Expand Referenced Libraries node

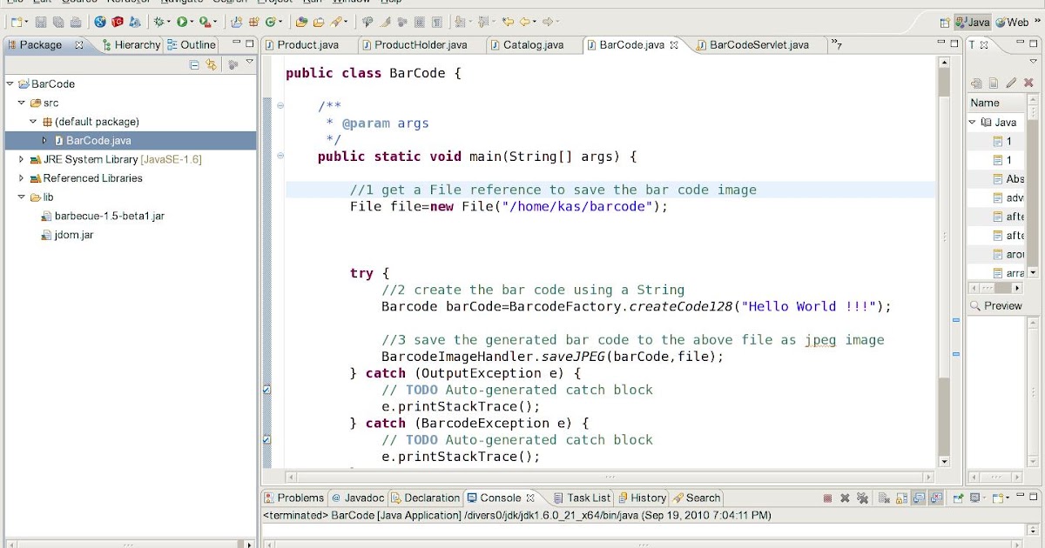coord(22,178)
